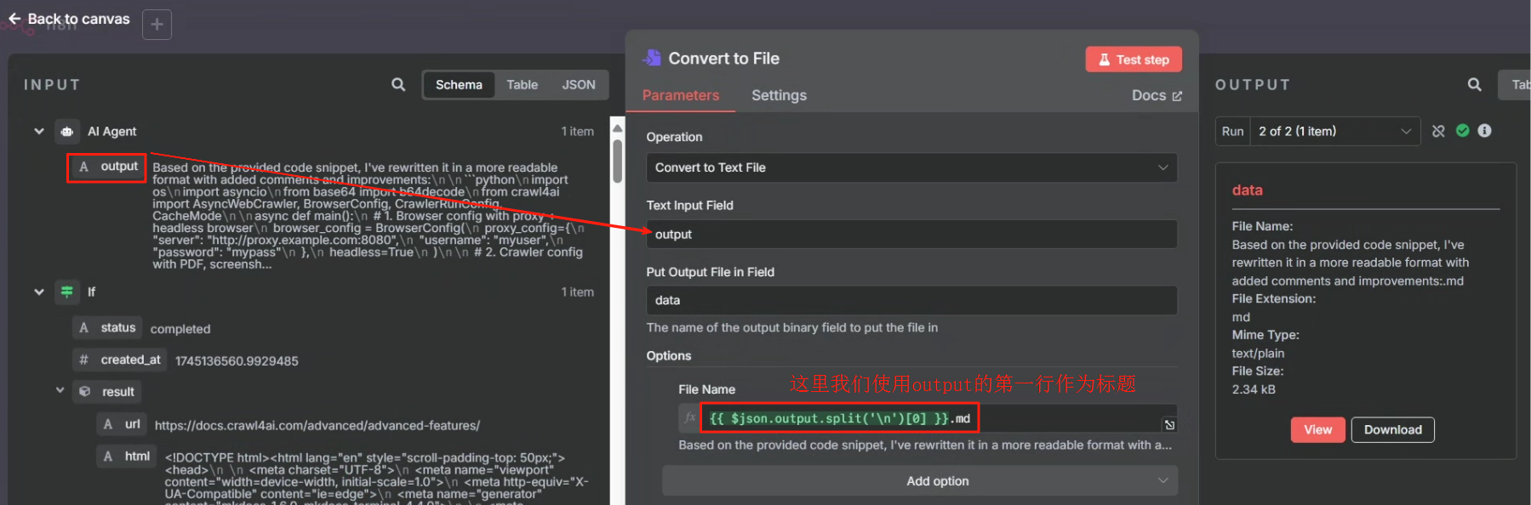Click the View file button
The height and width of the screenshot is (505, 1531).
(1317, 429)
